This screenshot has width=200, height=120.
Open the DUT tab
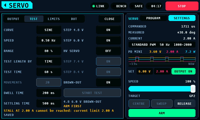(x=74, y=19)
